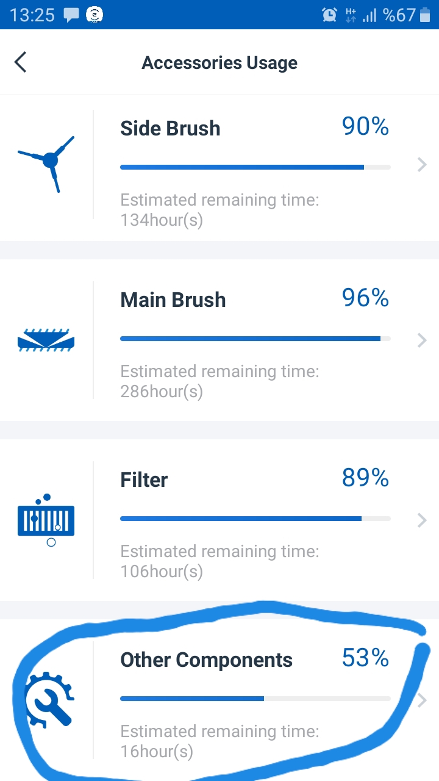Open the Main Brush entry

pos(220,340)
